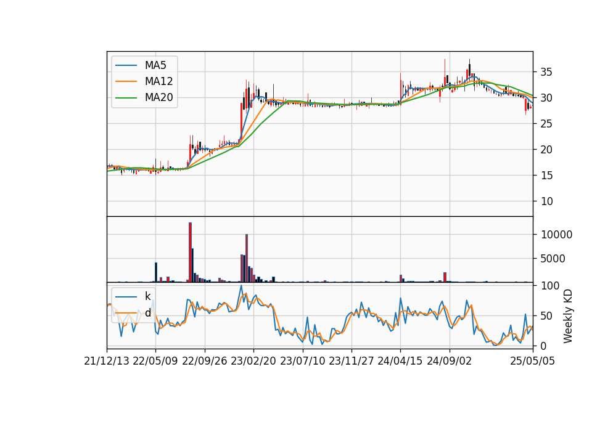The height and width of the screenshot is (425, 592).
Task: Click the 10000 volume axis tick label
Action: coord(556,235)
